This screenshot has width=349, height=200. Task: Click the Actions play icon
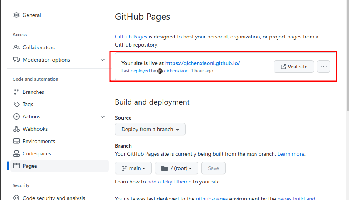(x=16, y=117)
